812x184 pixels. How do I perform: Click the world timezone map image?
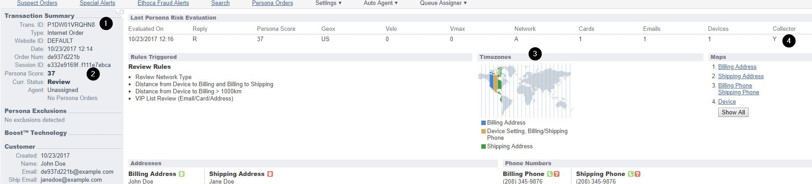pos(526,91)
